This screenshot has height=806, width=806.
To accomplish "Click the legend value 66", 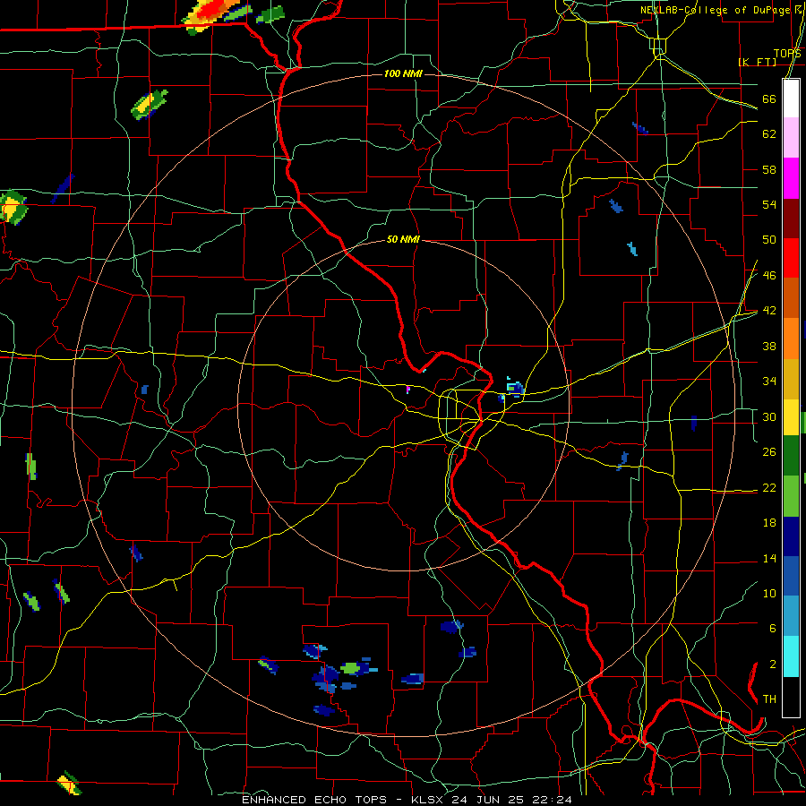I will tap(769, 99).
